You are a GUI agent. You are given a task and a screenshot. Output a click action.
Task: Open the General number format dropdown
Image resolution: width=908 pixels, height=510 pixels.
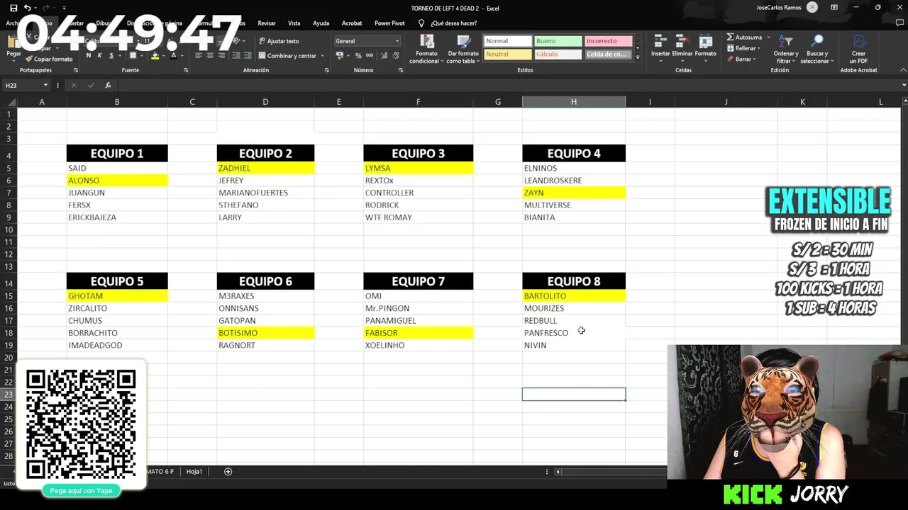click(367, 41)
